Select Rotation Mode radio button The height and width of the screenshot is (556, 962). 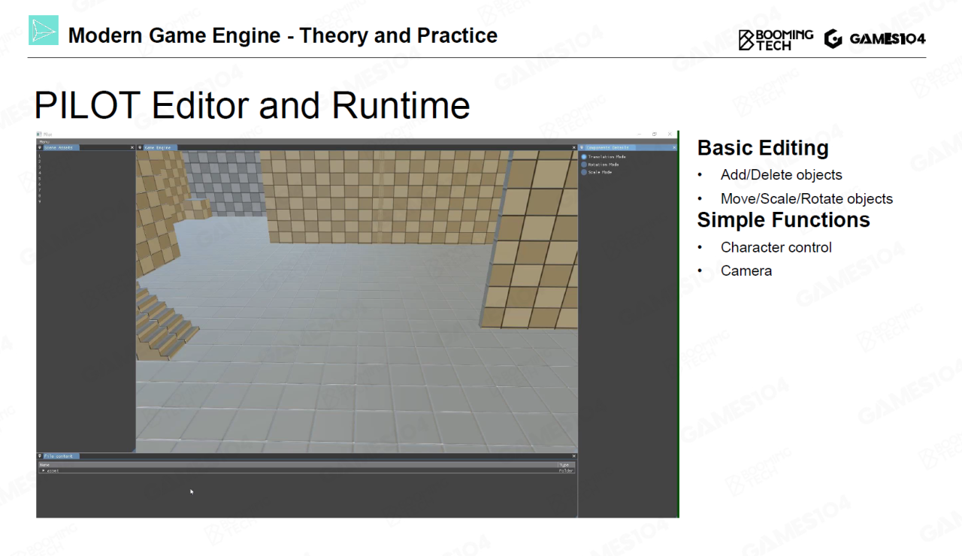coord(584,165)
